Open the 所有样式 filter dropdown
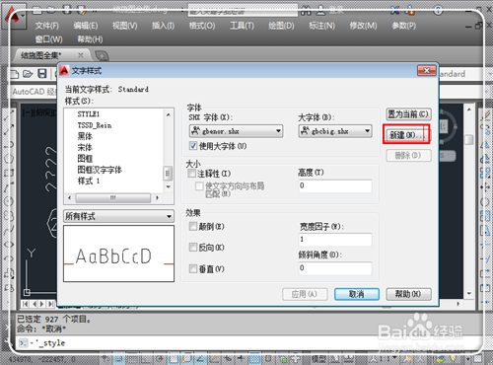The width and height of the screenshot is (493, 365). click(x=118, y=216)
